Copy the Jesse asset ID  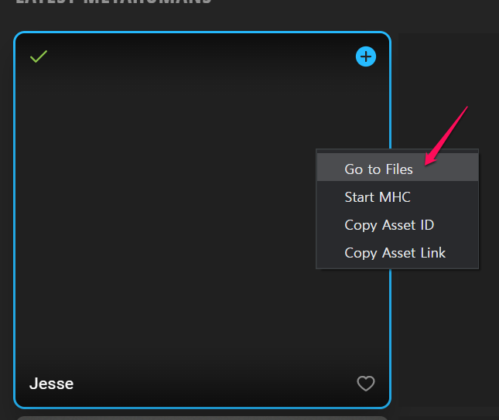pos(389,225)
